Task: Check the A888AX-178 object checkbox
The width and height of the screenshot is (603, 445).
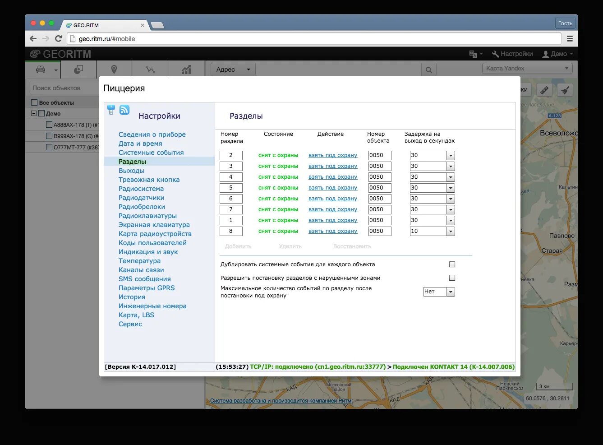Action: 49,125
